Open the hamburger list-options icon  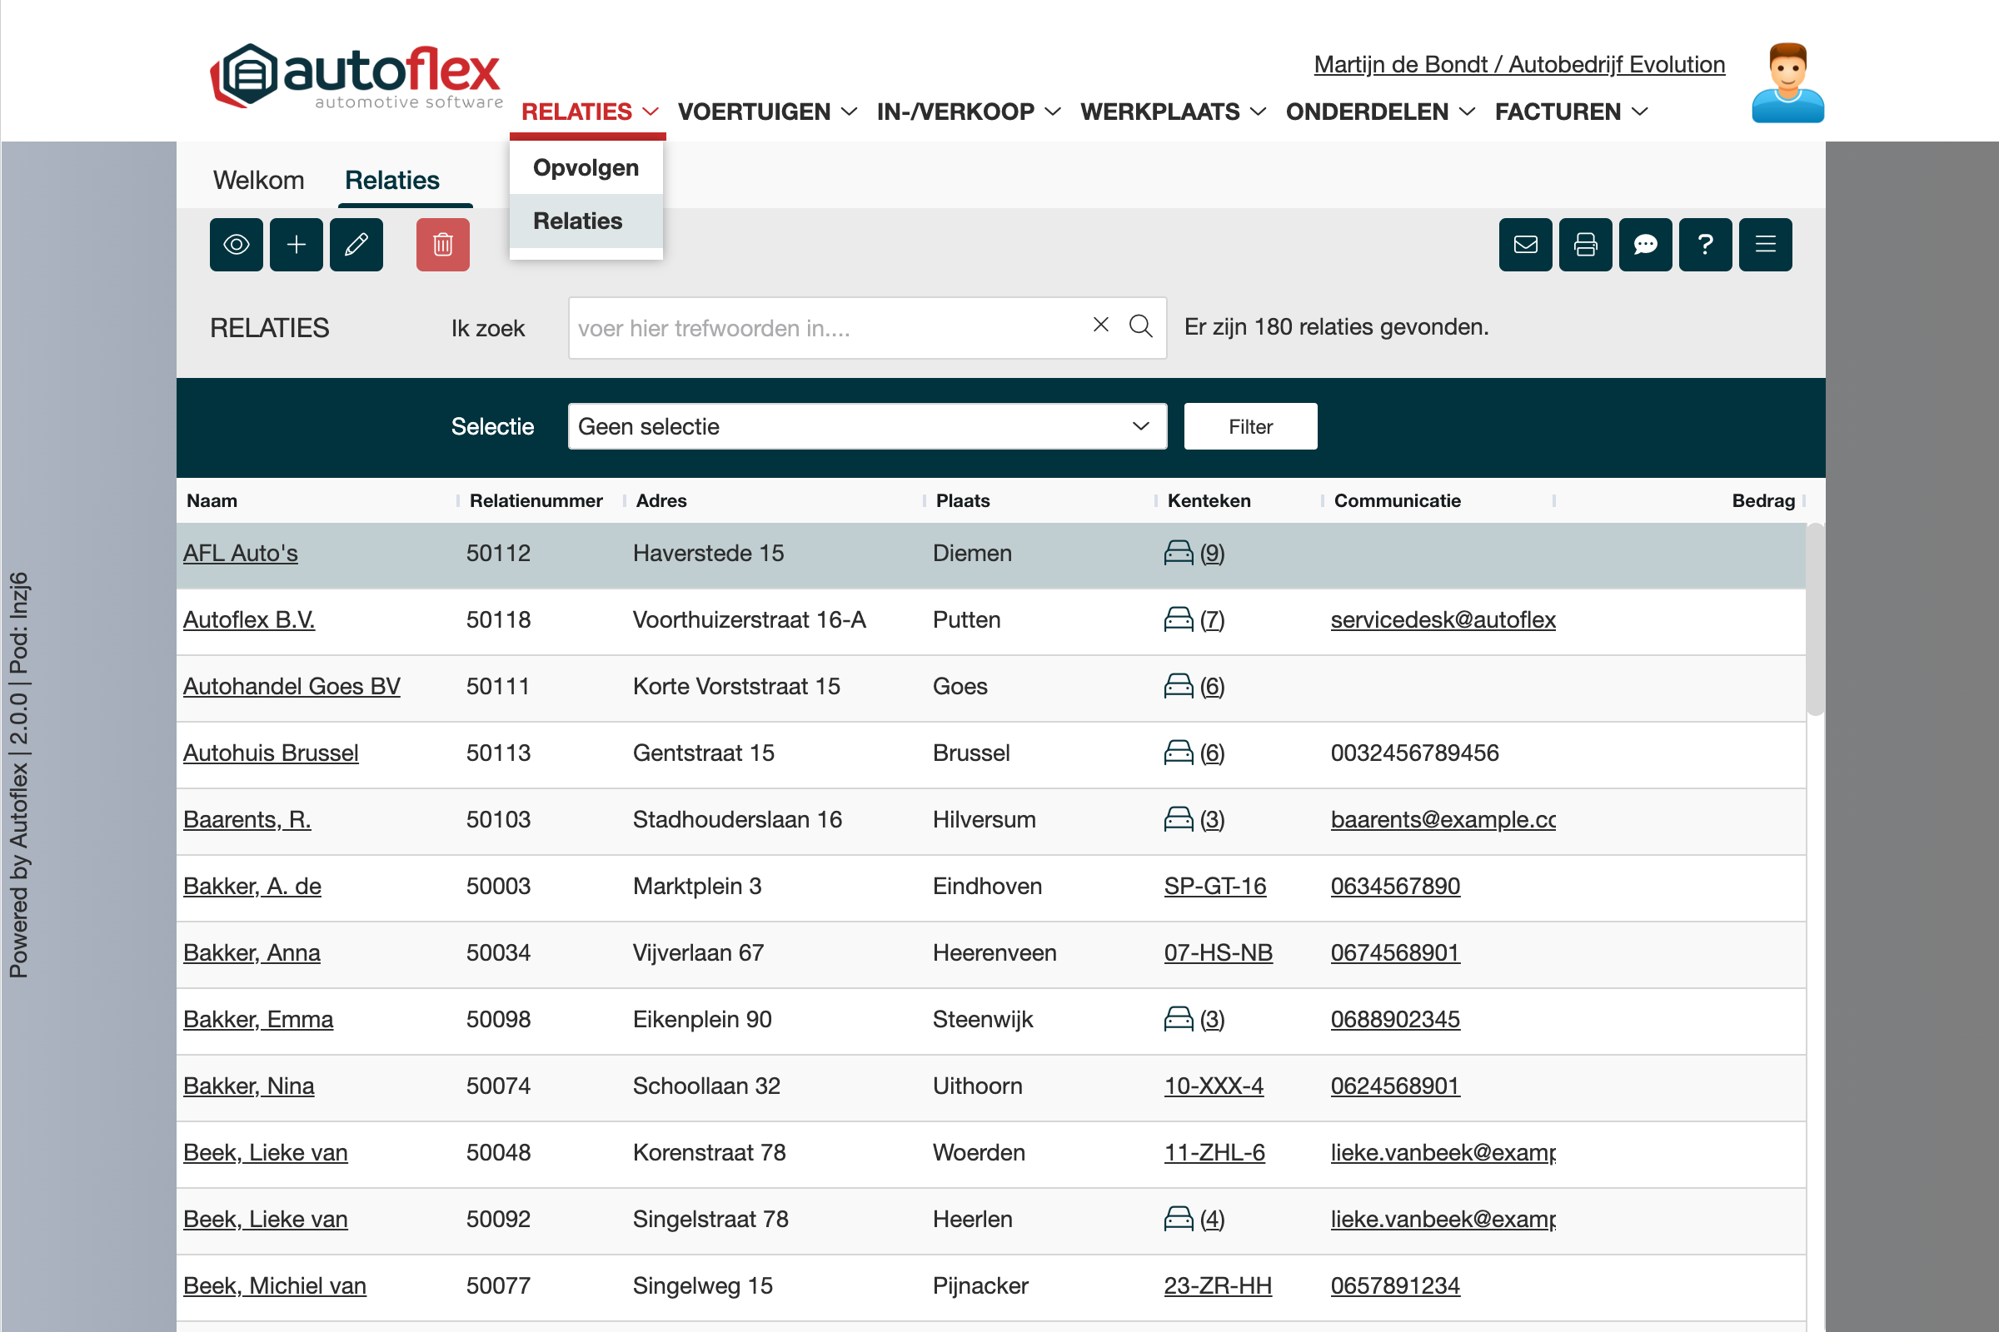pyautogui.click(x=1765, y=245)
